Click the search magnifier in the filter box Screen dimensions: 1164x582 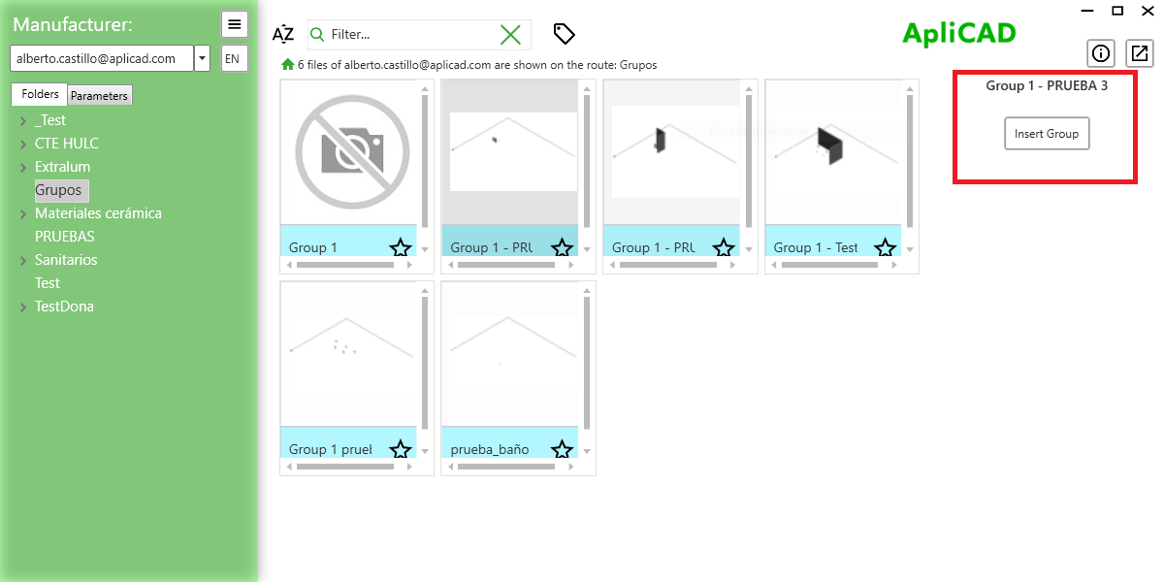tap(317, 34)
